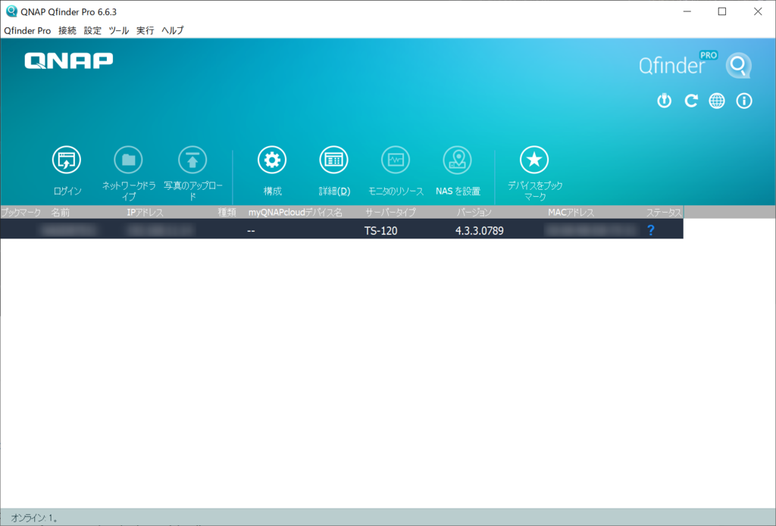The image size is (776, 526).
Task: Click the bookmark device star icon
Action: pyautogui.click(x=534, y=160)
